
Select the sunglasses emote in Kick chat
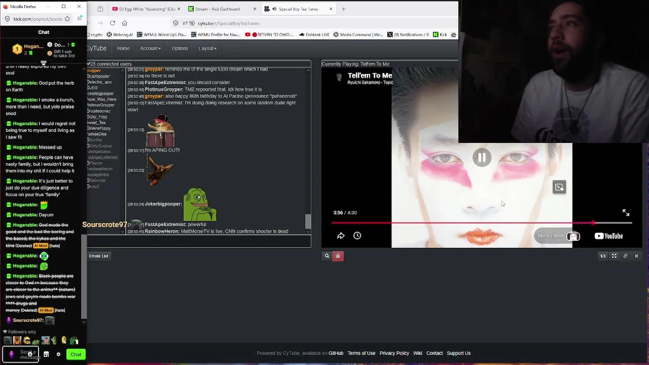tap(27, 341)
